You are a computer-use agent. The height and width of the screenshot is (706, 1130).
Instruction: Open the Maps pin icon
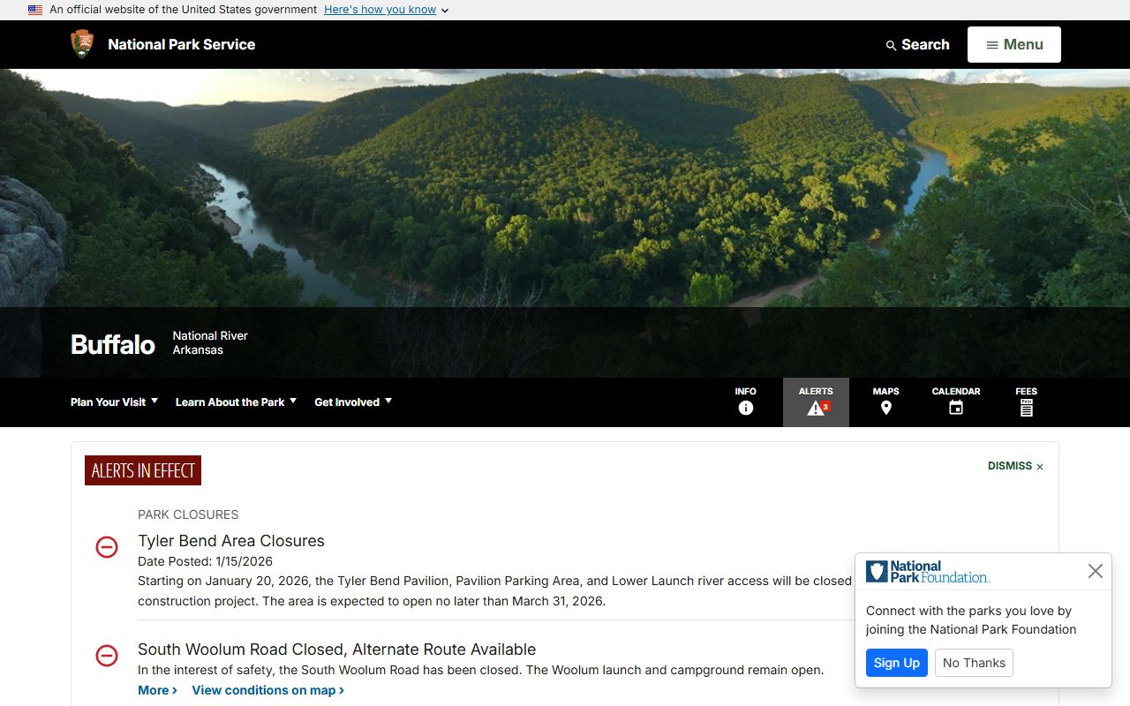pos(886,408)
